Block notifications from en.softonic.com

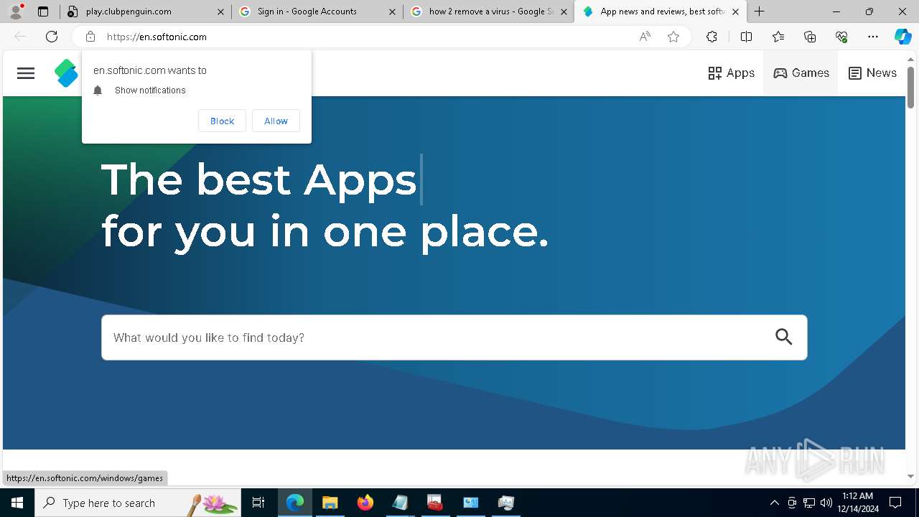tap(222, 121)
